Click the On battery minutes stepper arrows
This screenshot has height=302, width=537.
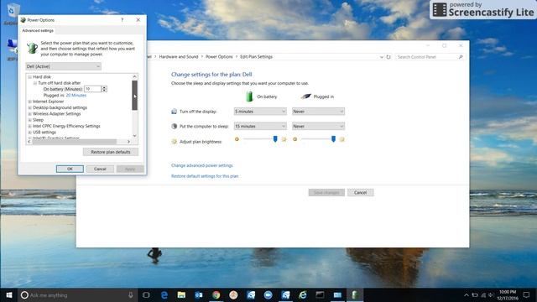tap(104, 89)
